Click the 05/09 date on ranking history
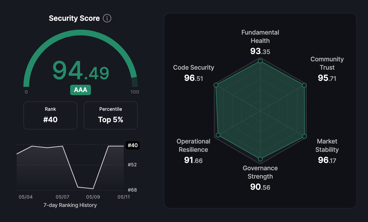The height and width of the screenshot is (222, 368). pyautogui.click(x=93, y=197)
